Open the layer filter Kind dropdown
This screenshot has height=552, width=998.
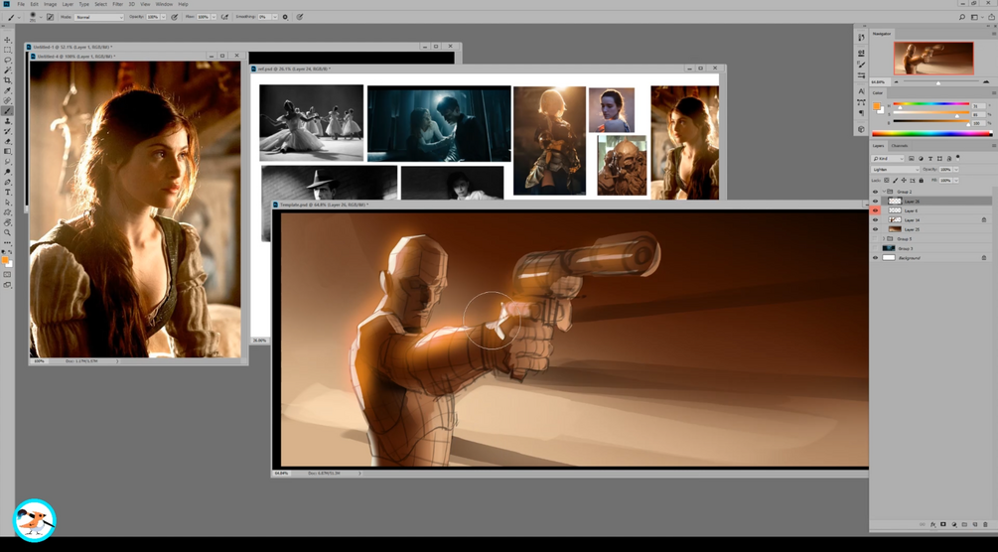(888, 159)
